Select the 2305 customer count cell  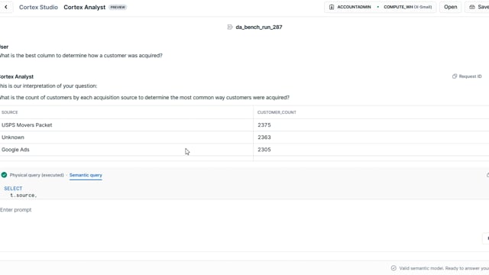coord(371,150)
